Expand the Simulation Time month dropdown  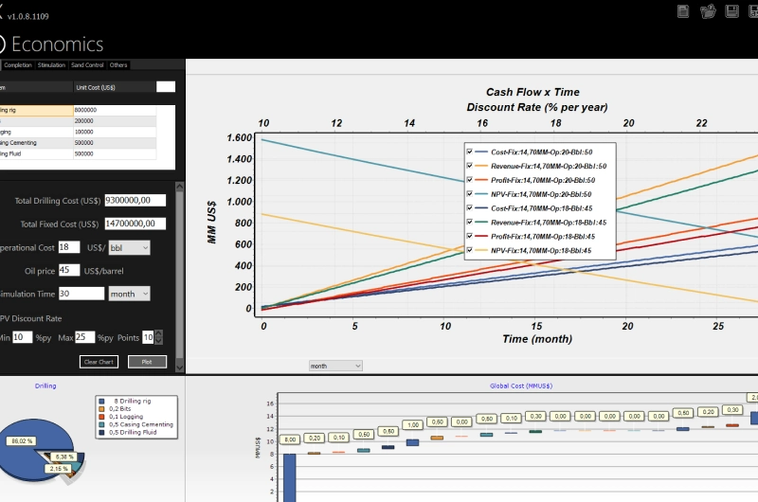click(x=129, y=294)
